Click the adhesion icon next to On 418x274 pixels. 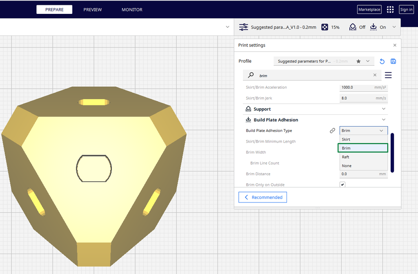[x=373, y=27]
